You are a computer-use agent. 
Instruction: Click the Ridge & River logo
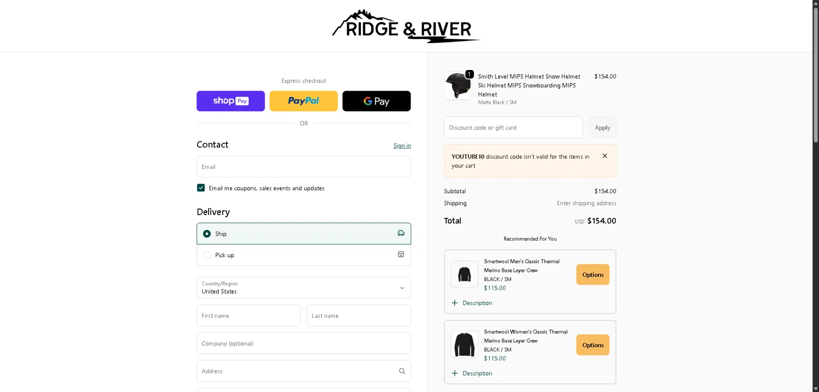coord(406,26)
